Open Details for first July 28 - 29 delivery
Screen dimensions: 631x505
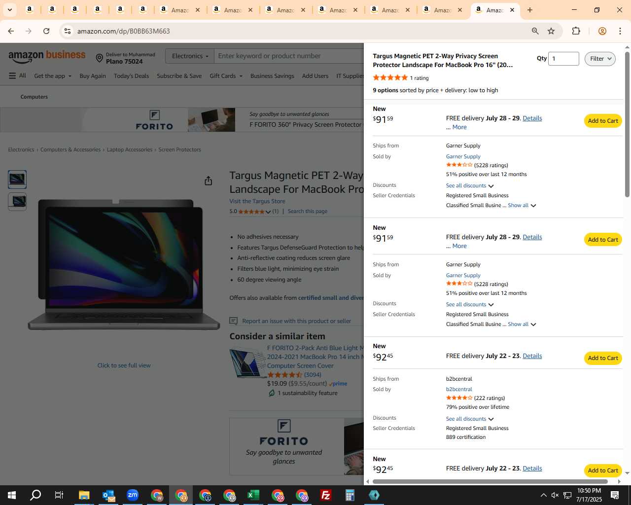point(532,118)
